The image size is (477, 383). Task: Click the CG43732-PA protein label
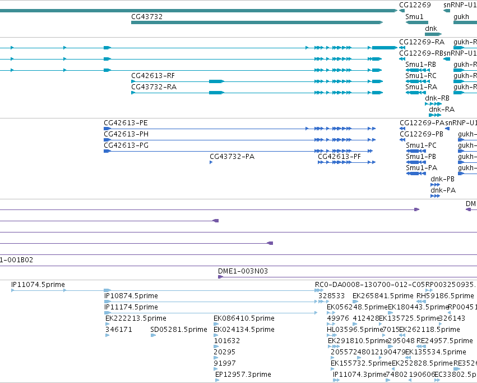232,157
